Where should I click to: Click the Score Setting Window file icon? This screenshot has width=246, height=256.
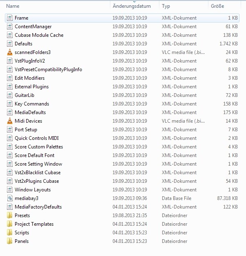[10, 164]
